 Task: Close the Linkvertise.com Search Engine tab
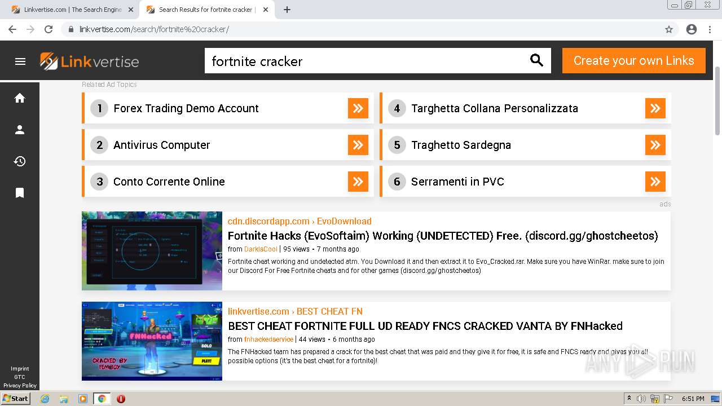[131, 10]
